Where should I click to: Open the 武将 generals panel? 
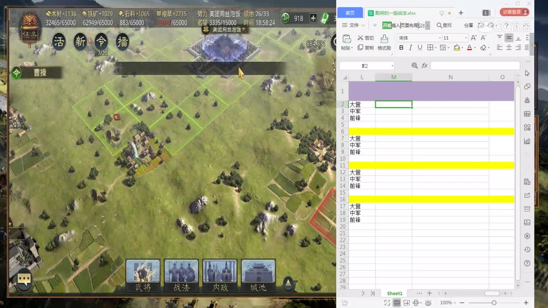[x=143, y=276]
